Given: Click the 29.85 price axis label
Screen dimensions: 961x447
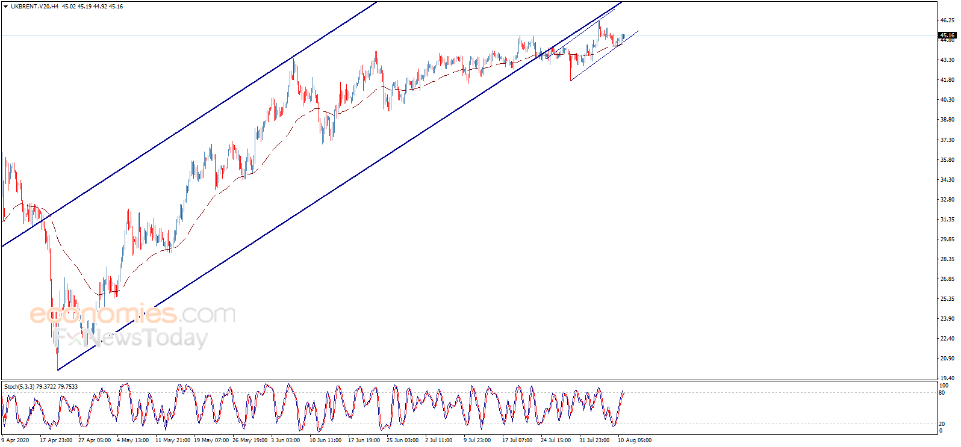Looking at the screenshot, I should [x=947, y=239].
